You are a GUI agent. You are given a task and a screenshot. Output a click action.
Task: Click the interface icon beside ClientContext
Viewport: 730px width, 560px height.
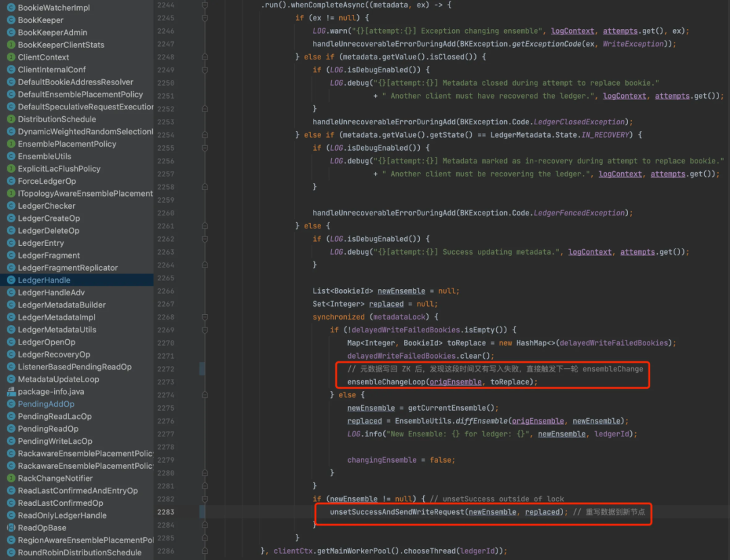pyautogui.click(x=11, y=57)
